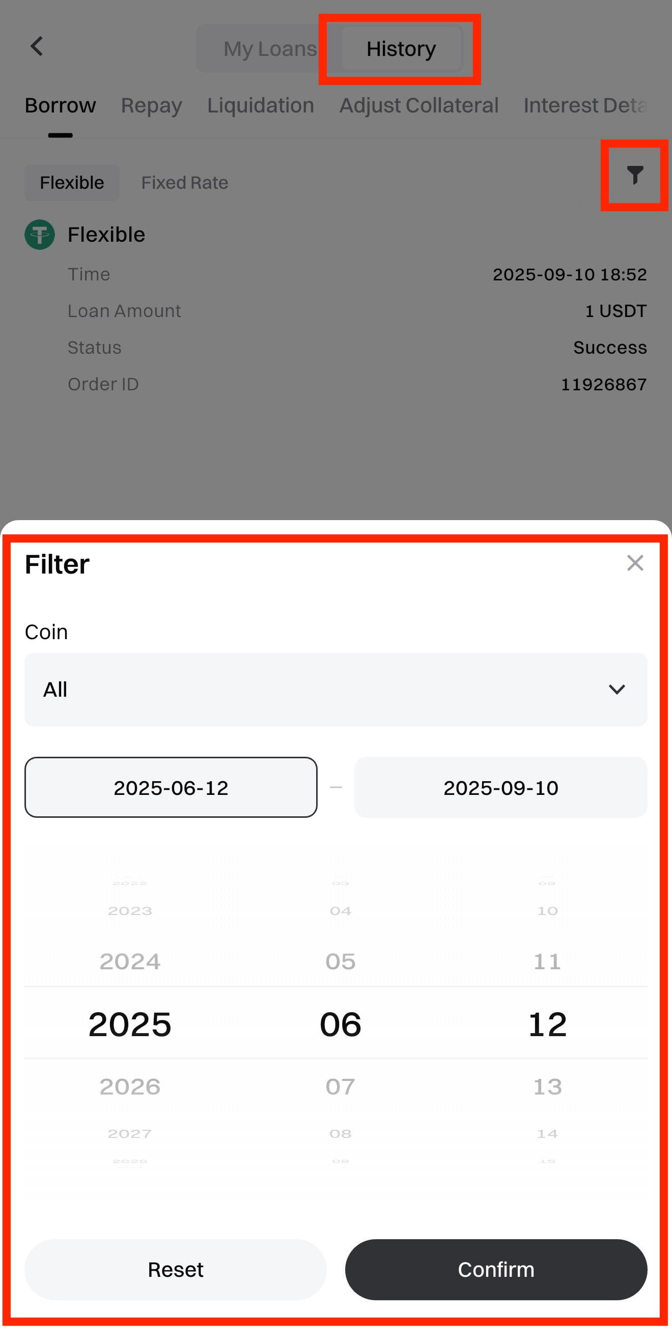Expand the Coin dropdown chevron
Screen dimensions: 672x1342
coord(617,689)
